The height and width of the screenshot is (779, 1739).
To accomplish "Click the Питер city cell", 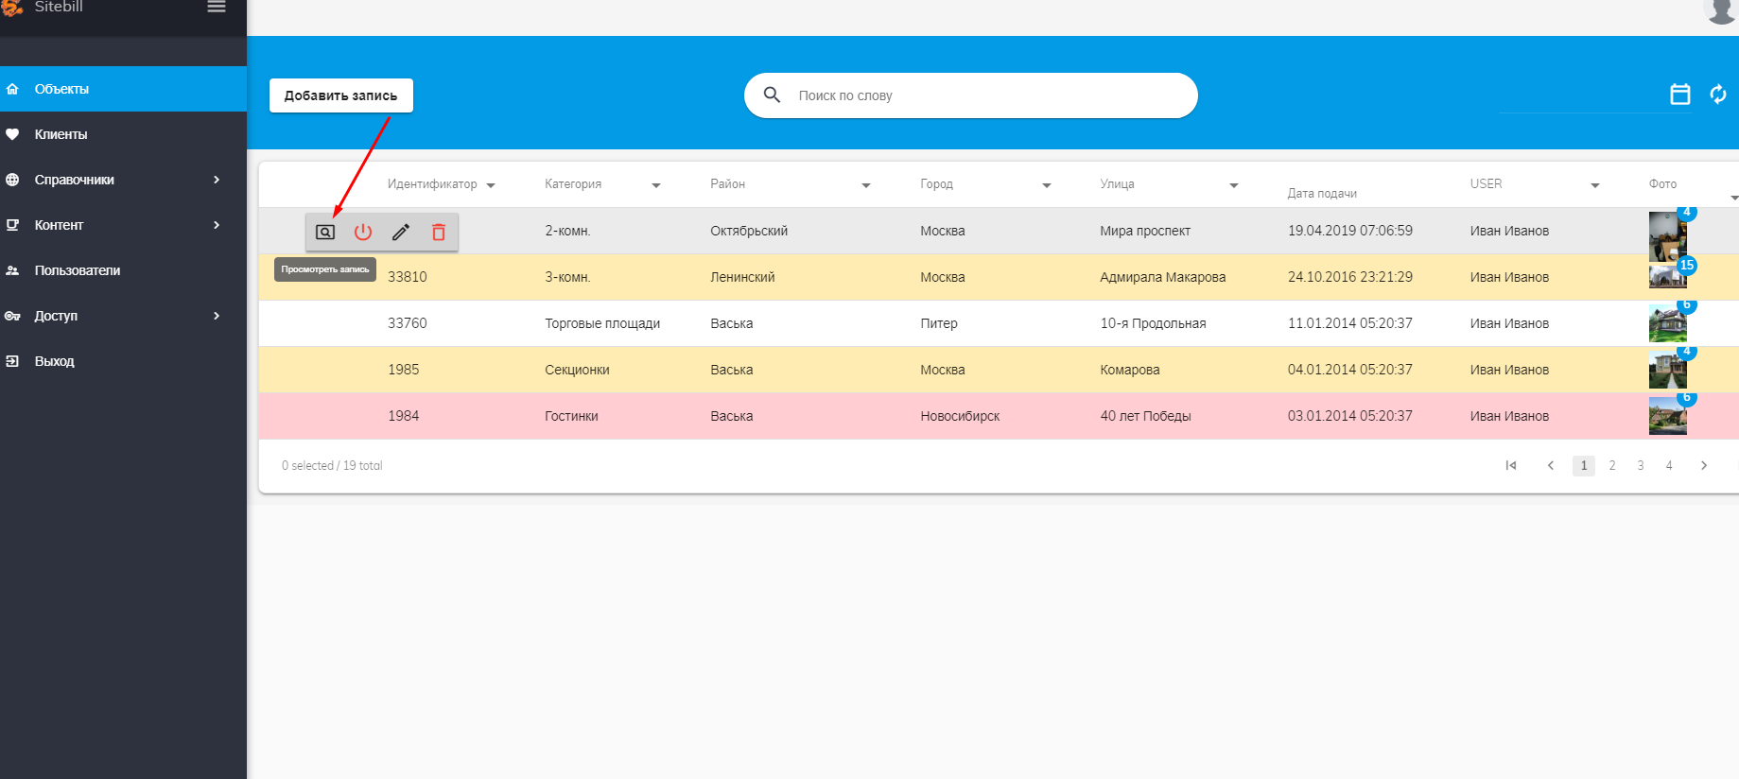I will tap(939, 323).
